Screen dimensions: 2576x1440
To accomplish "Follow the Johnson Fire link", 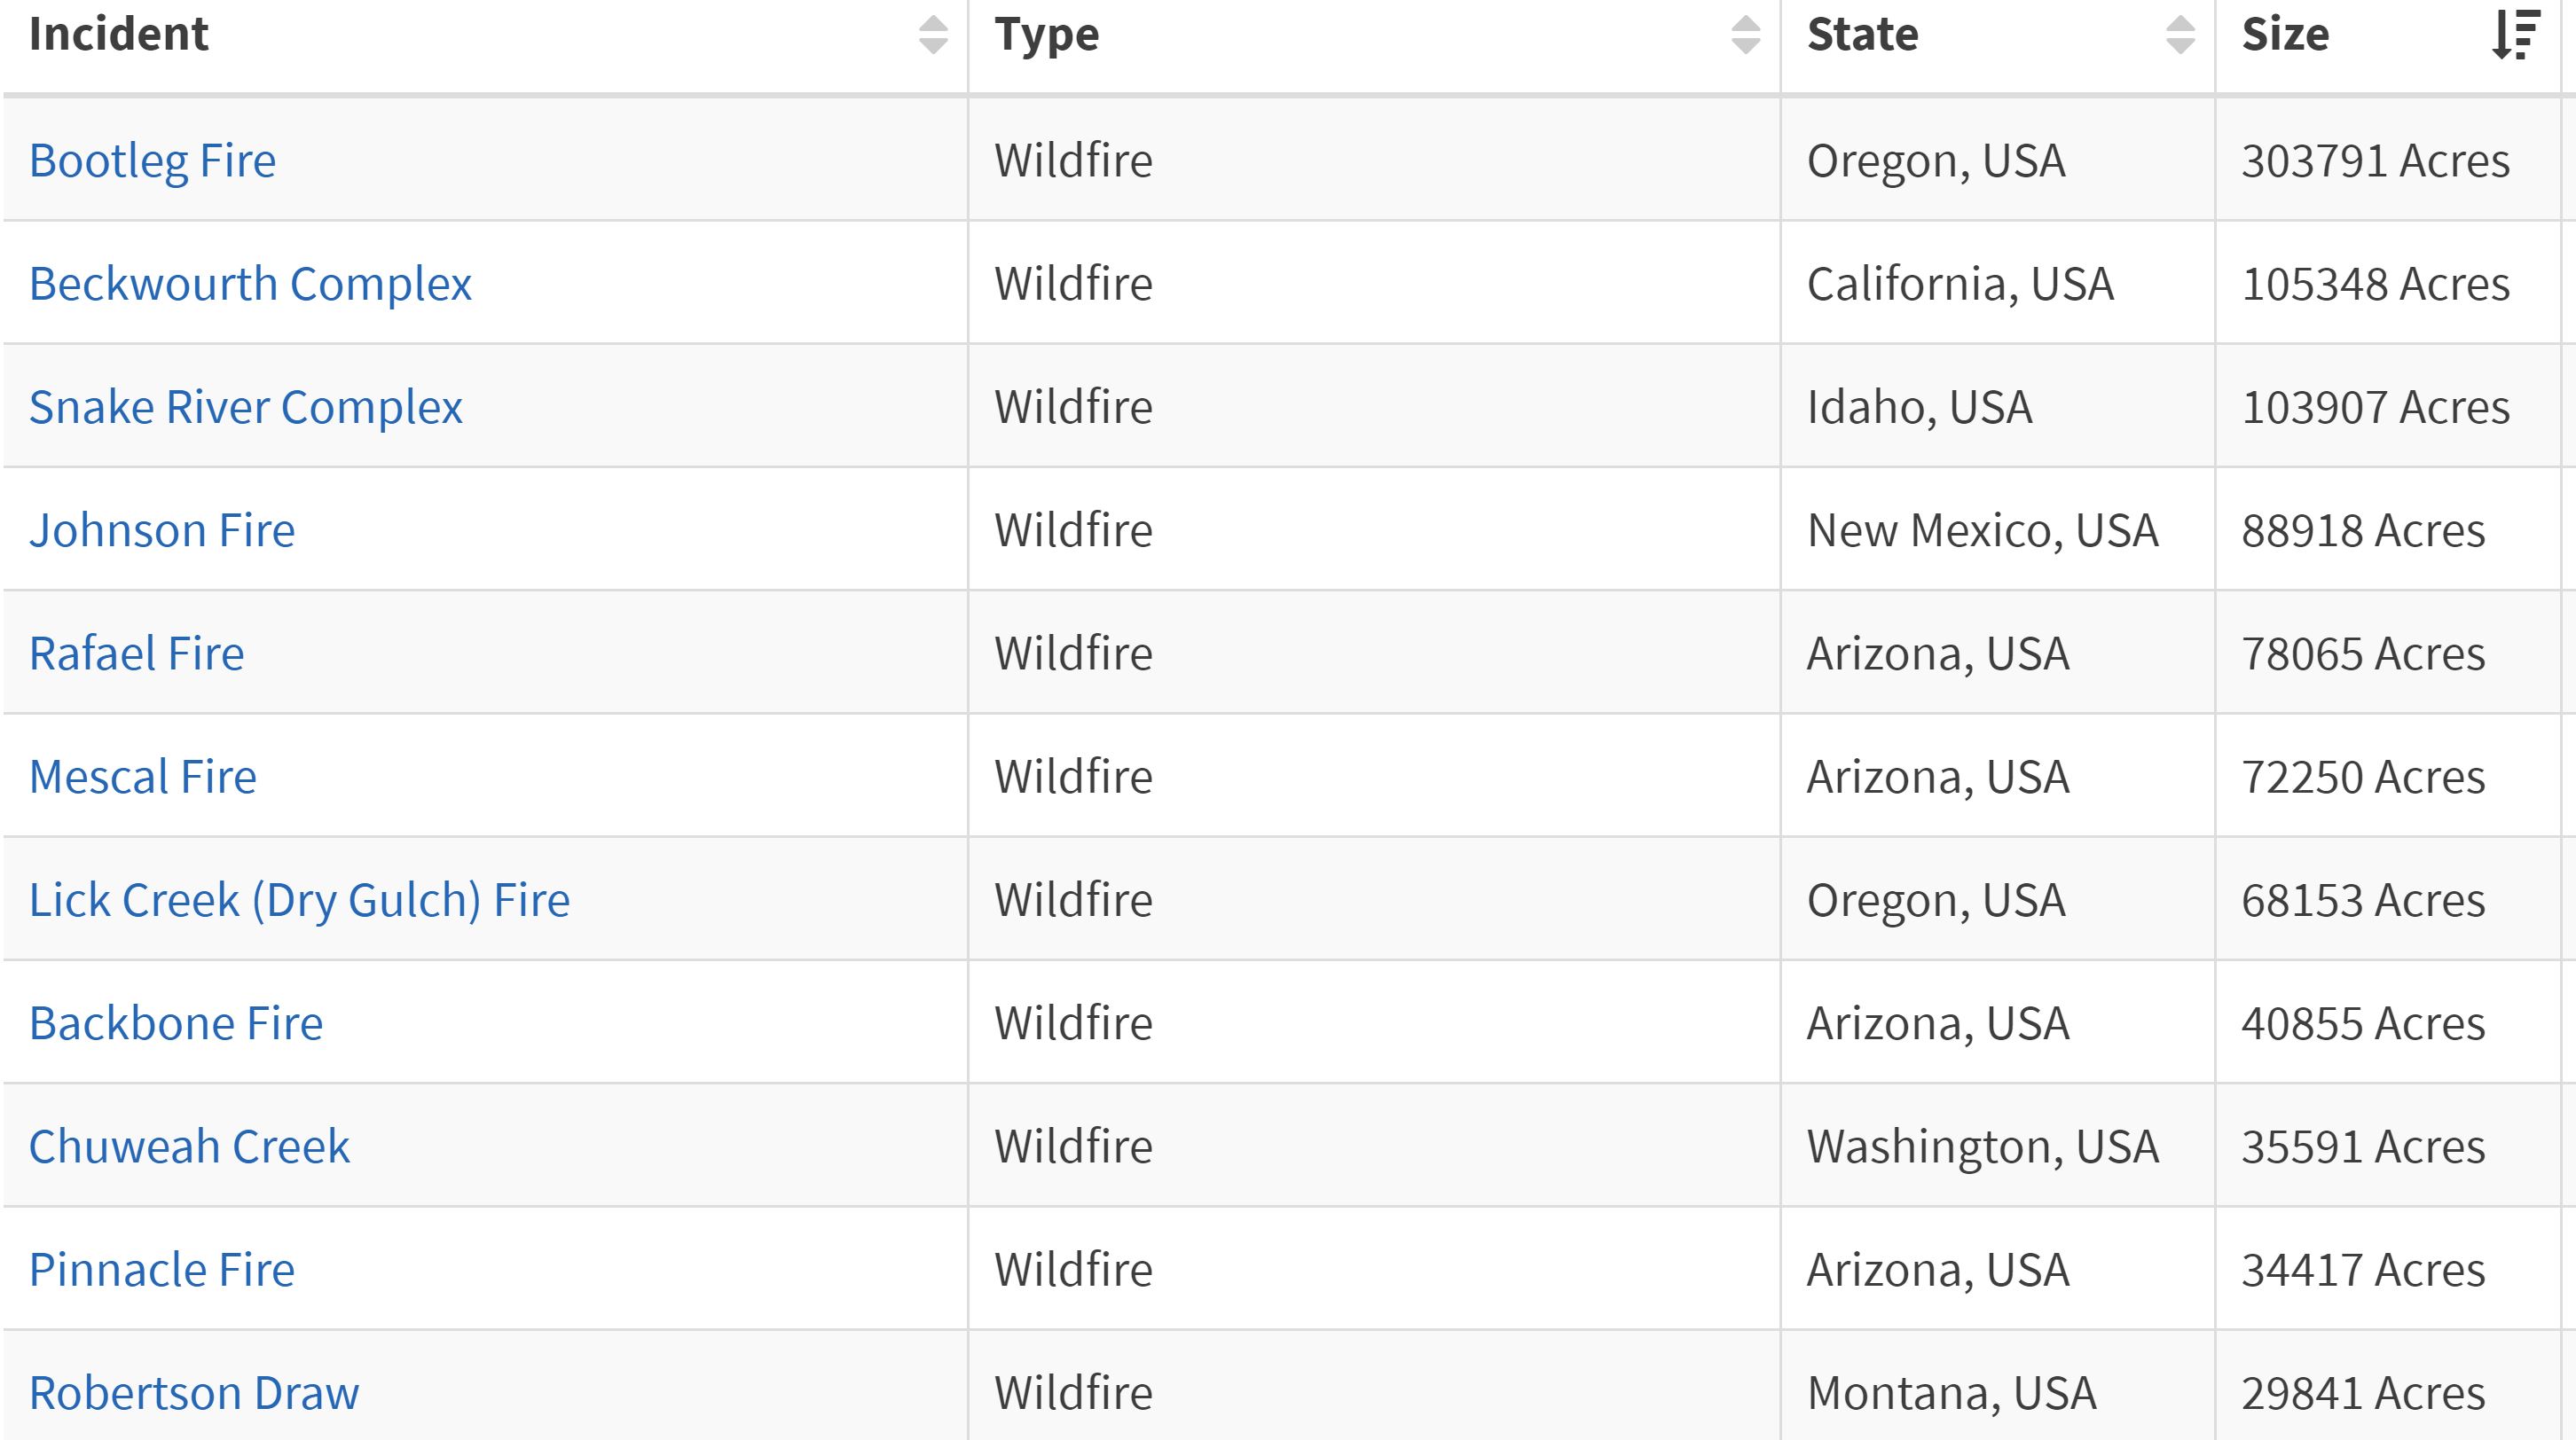I will (x=162, y=530).
